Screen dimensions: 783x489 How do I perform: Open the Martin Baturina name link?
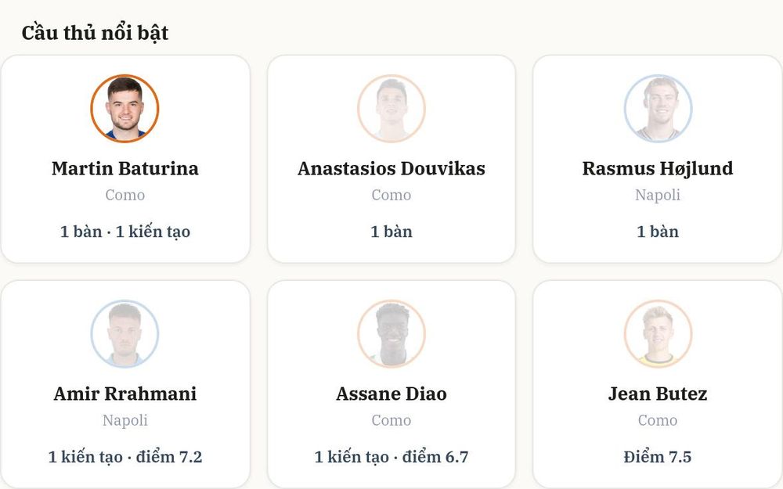[x=124, y=169]
